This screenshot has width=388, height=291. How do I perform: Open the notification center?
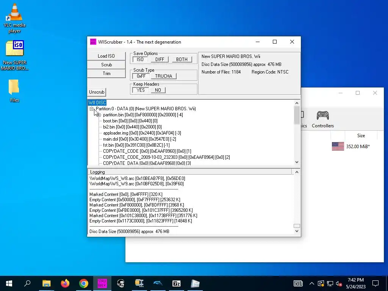375,283
